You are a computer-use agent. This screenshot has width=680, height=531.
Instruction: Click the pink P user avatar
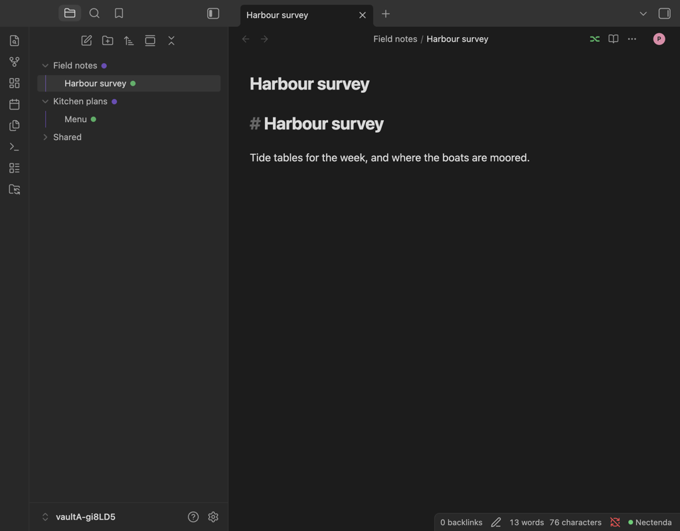point(659,39)
